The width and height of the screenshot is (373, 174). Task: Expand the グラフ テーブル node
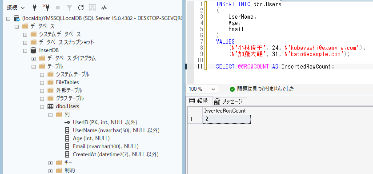pyautogui.click(x=42, y=99)
